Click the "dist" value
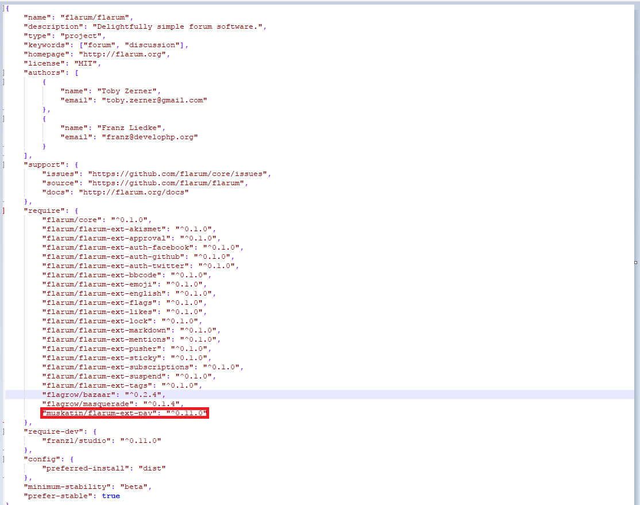This screenshot has width=640, height=505. (x=152, y=468)
